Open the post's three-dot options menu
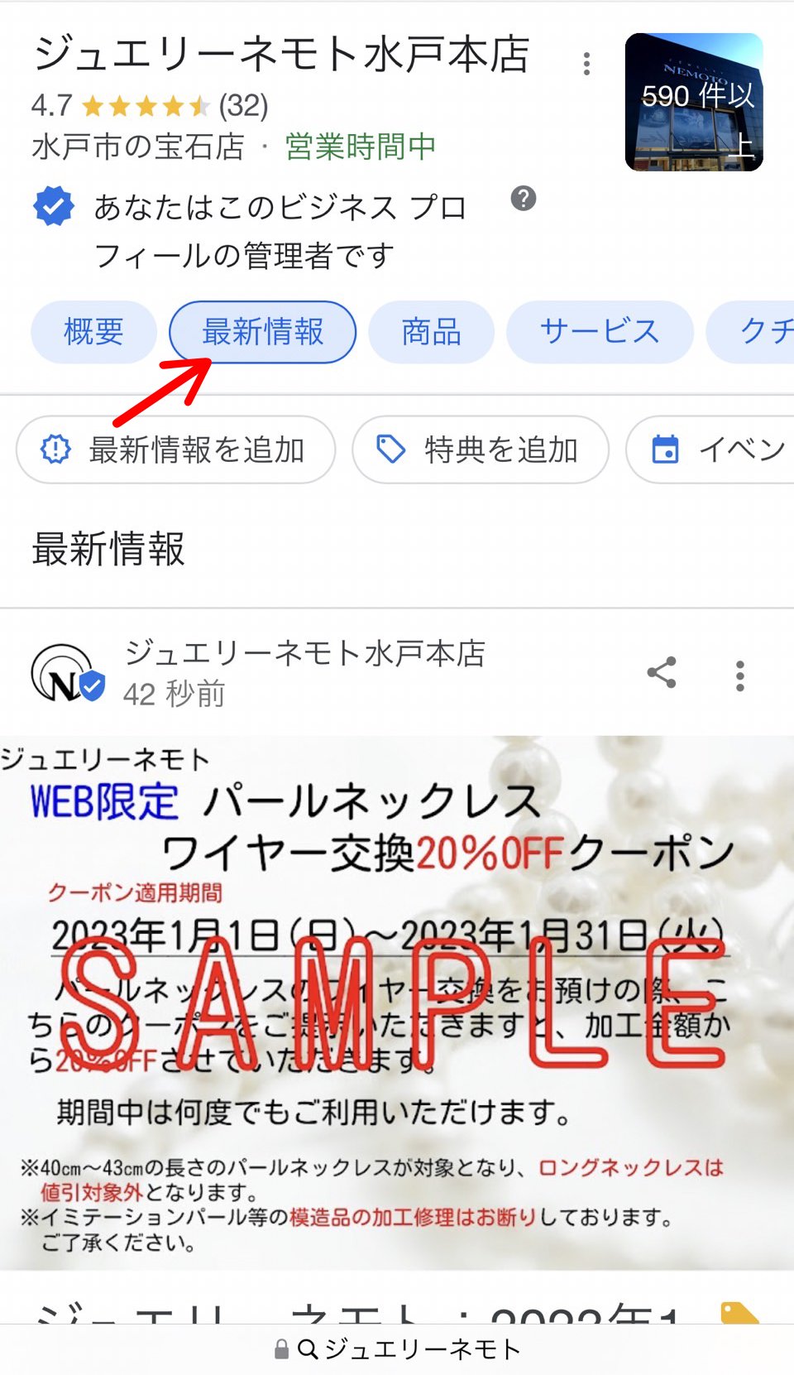The image size is (794, 1375). (x=739, y=675)
